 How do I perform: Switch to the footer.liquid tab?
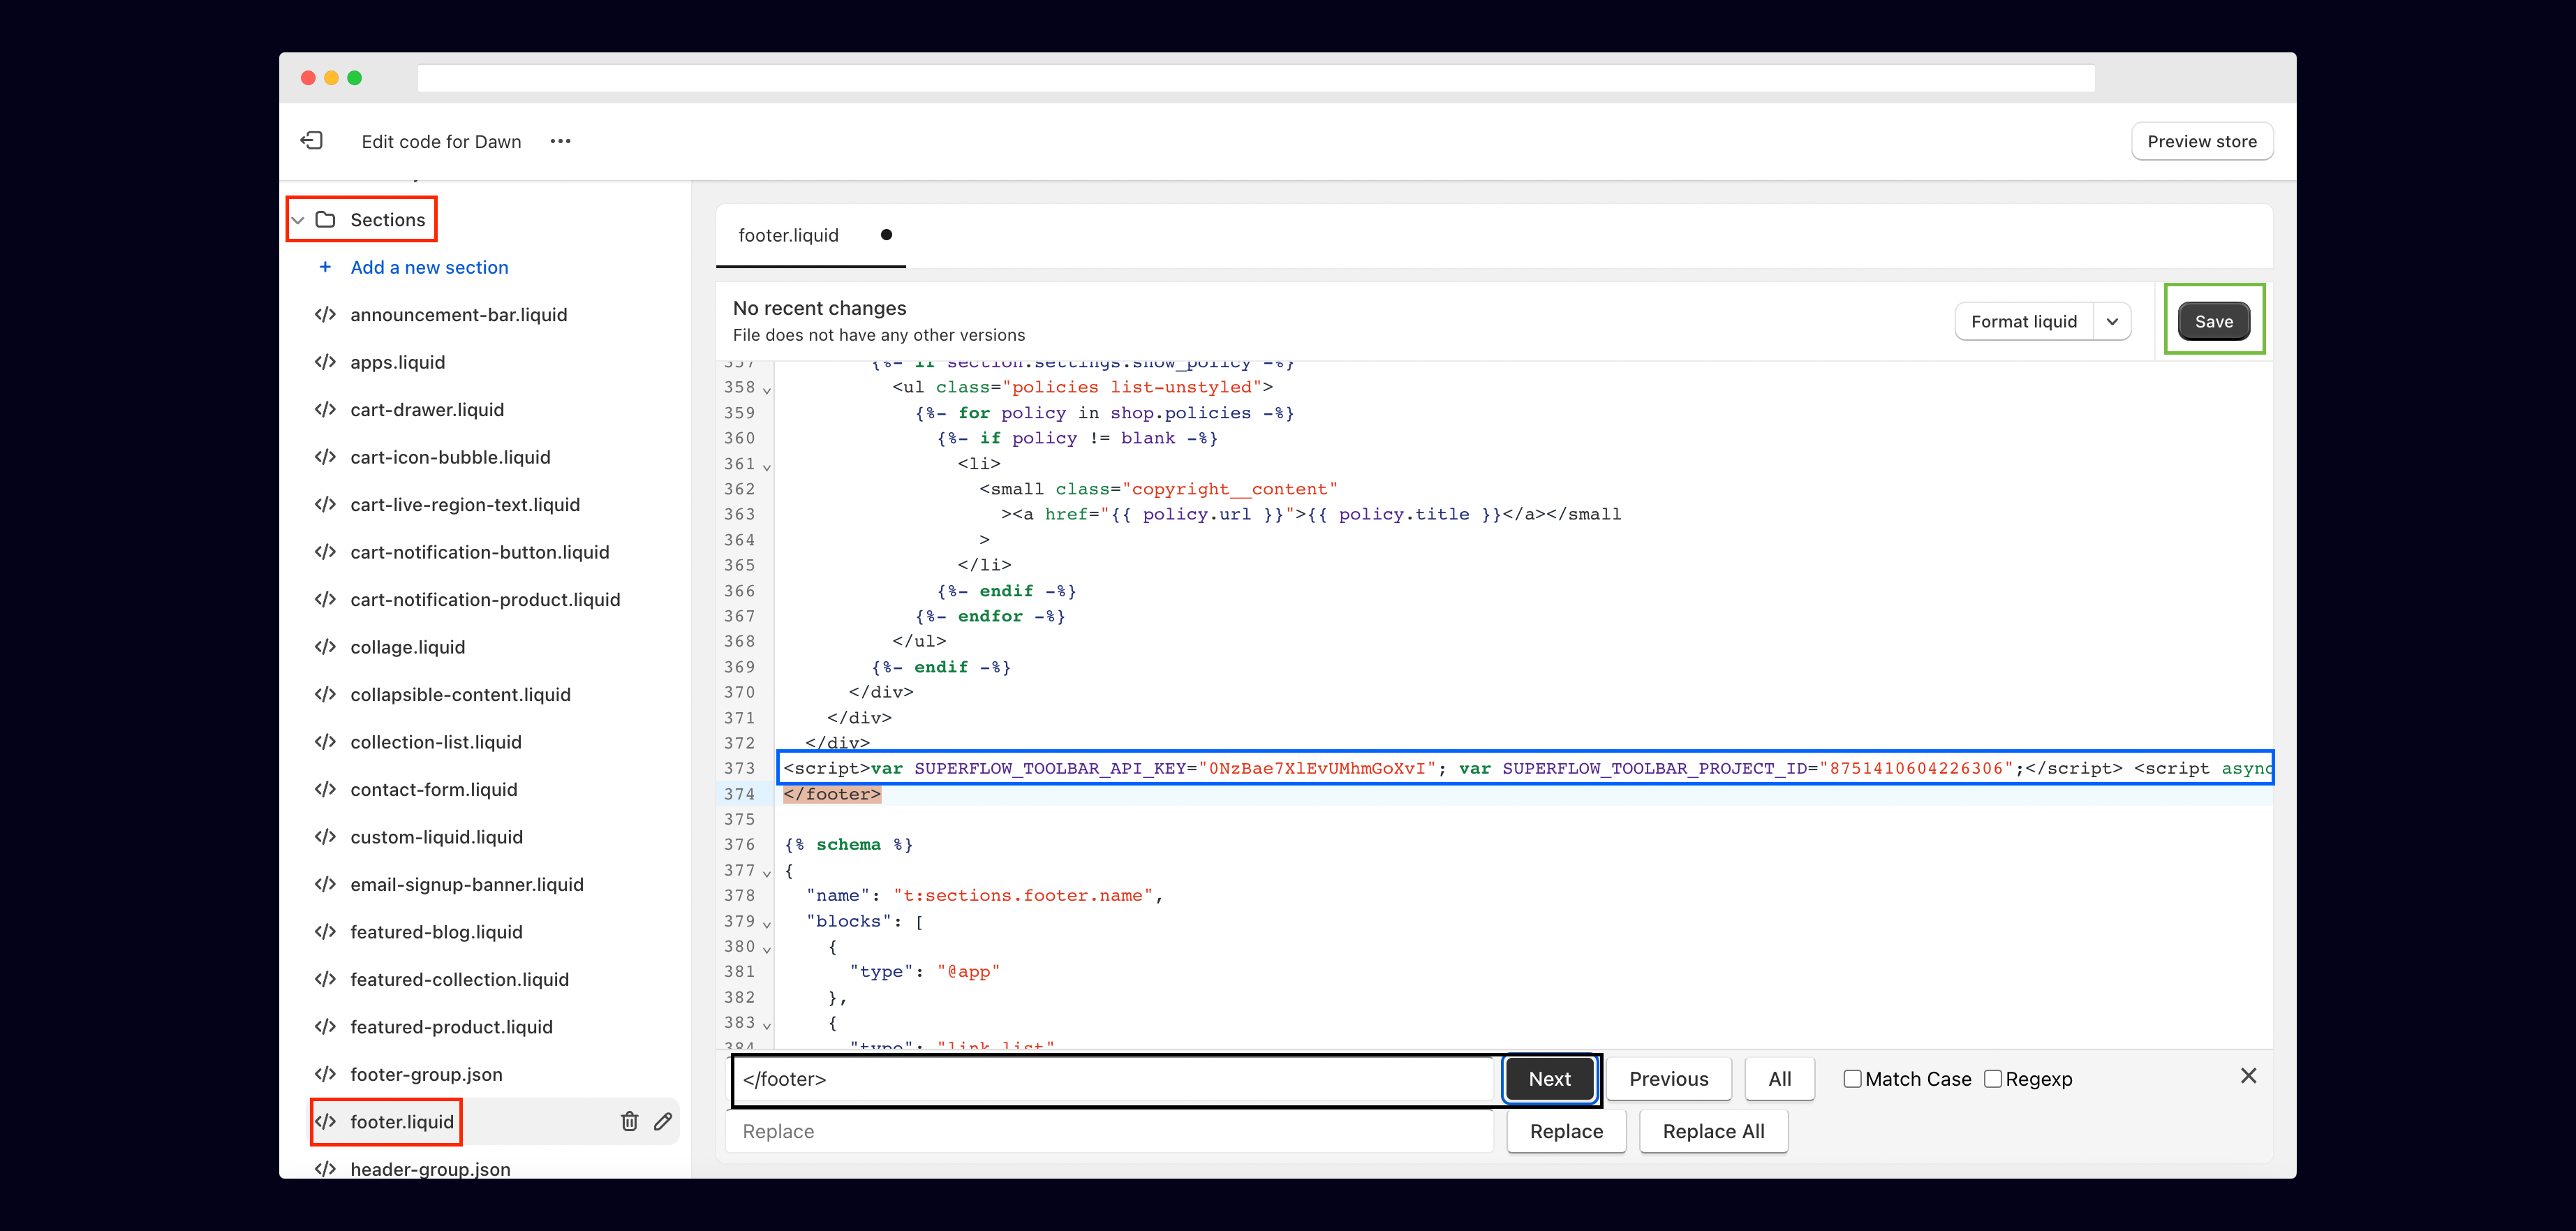tap(788, 235)
